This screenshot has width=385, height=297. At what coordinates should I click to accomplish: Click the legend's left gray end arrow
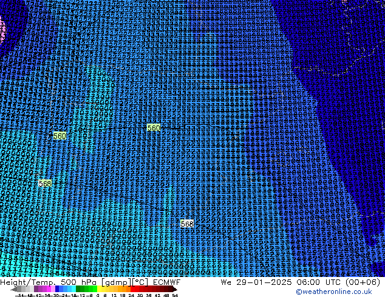(x=14, y=289)
